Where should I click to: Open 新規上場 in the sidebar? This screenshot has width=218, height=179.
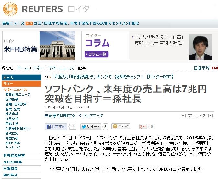point(12,123)
